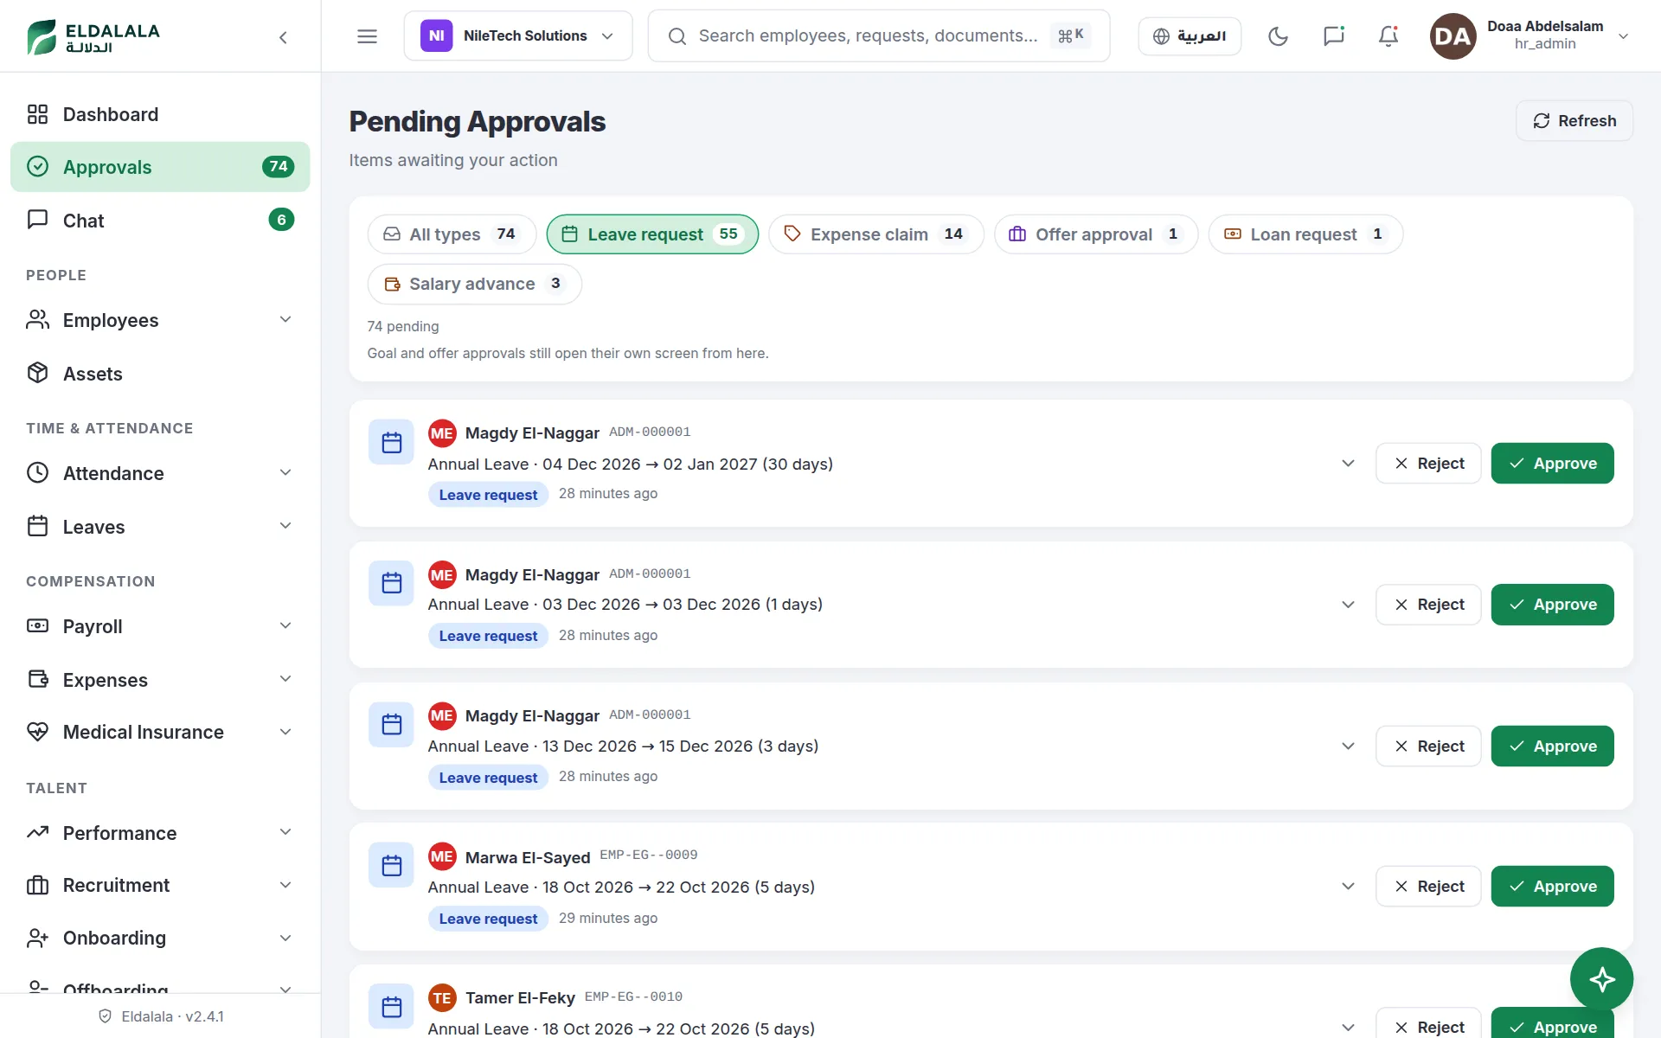Image resolution: width=1661 pixels, height=1038 pixels.
Task: Collapse the sidebar with the left chevron
Action: (283, 37)
